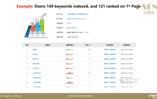Click the Sogou logo in row 4
Viewport: 157px width, 99px height.
(x=70, y=64)
